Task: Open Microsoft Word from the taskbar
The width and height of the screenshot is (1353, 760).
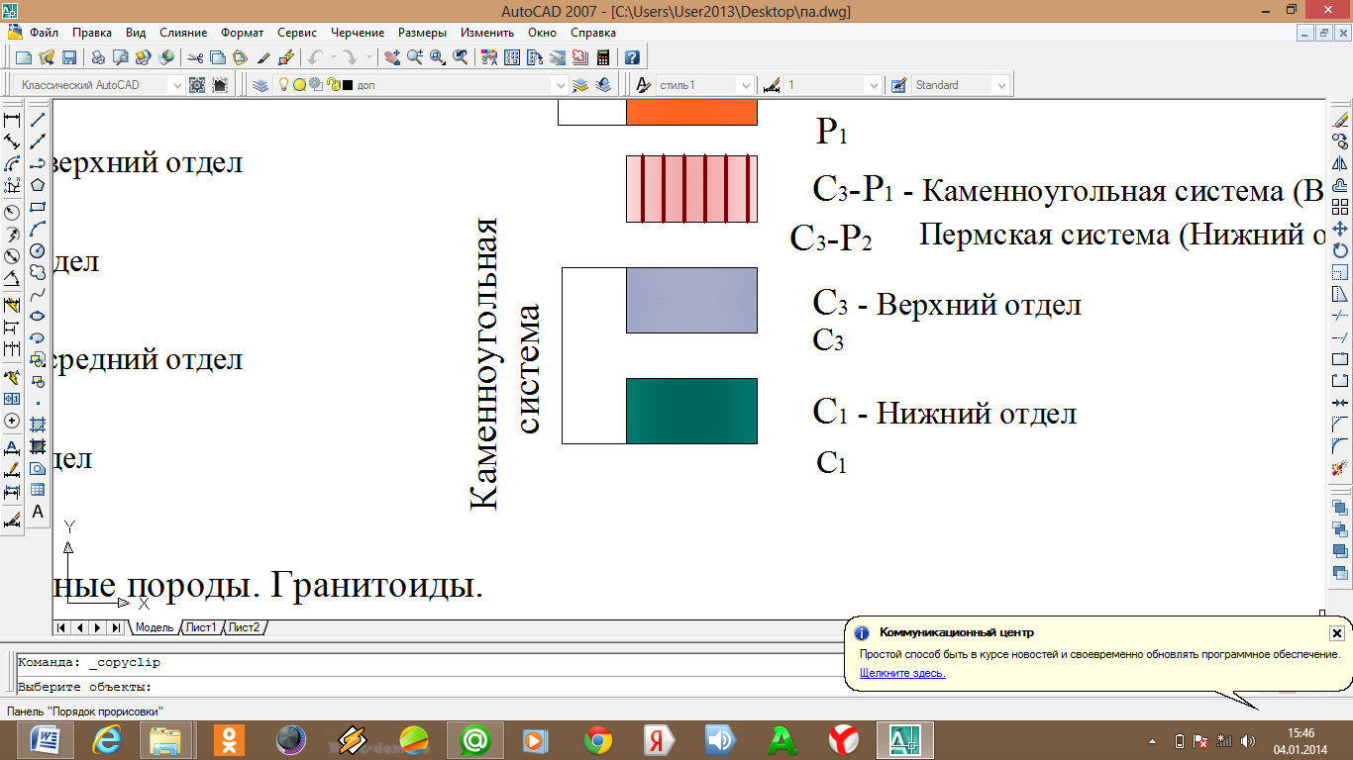Action: pyautogui.click(x=47, y=740)
